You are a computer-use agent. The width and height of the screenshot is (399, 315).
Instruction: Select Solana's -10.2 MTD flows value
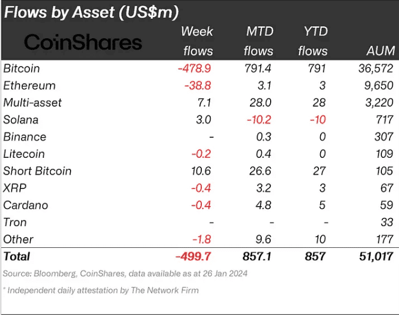click(x=258, y=120)
